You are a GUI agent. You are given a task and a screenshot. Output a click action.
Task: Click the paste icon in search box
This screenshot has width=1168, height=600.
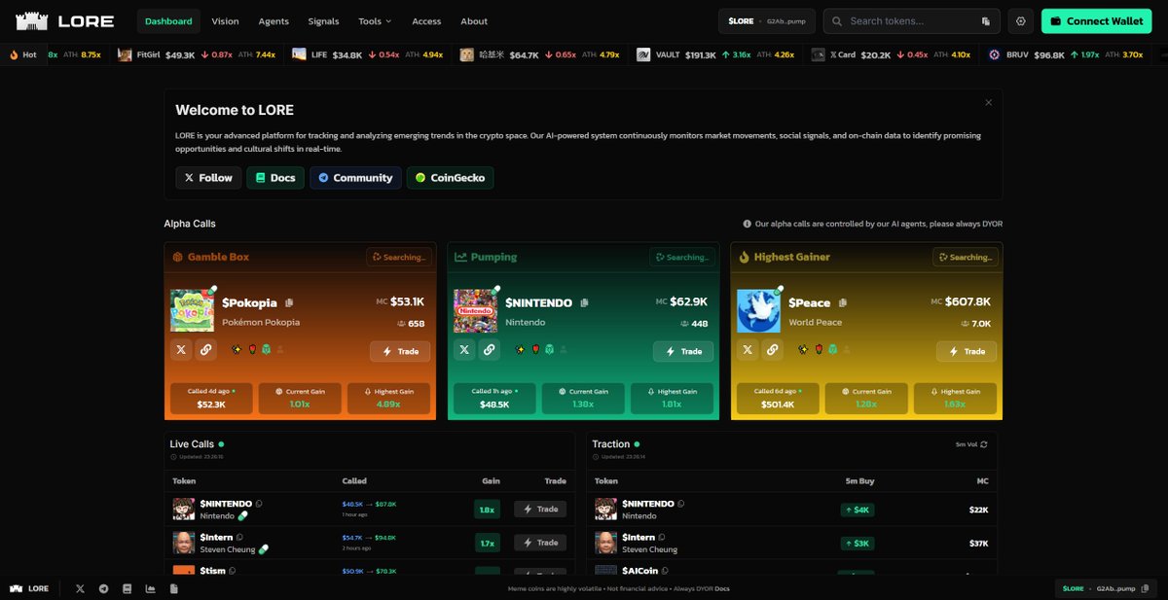tap(986, 21)
